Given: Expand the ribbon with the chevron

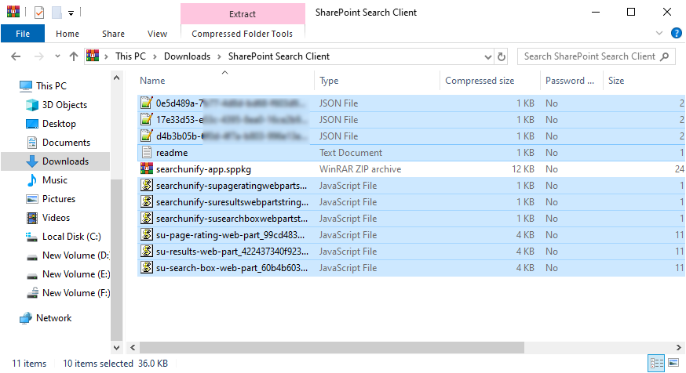Looking at the screenshot, I should click(x=659, y=34).
